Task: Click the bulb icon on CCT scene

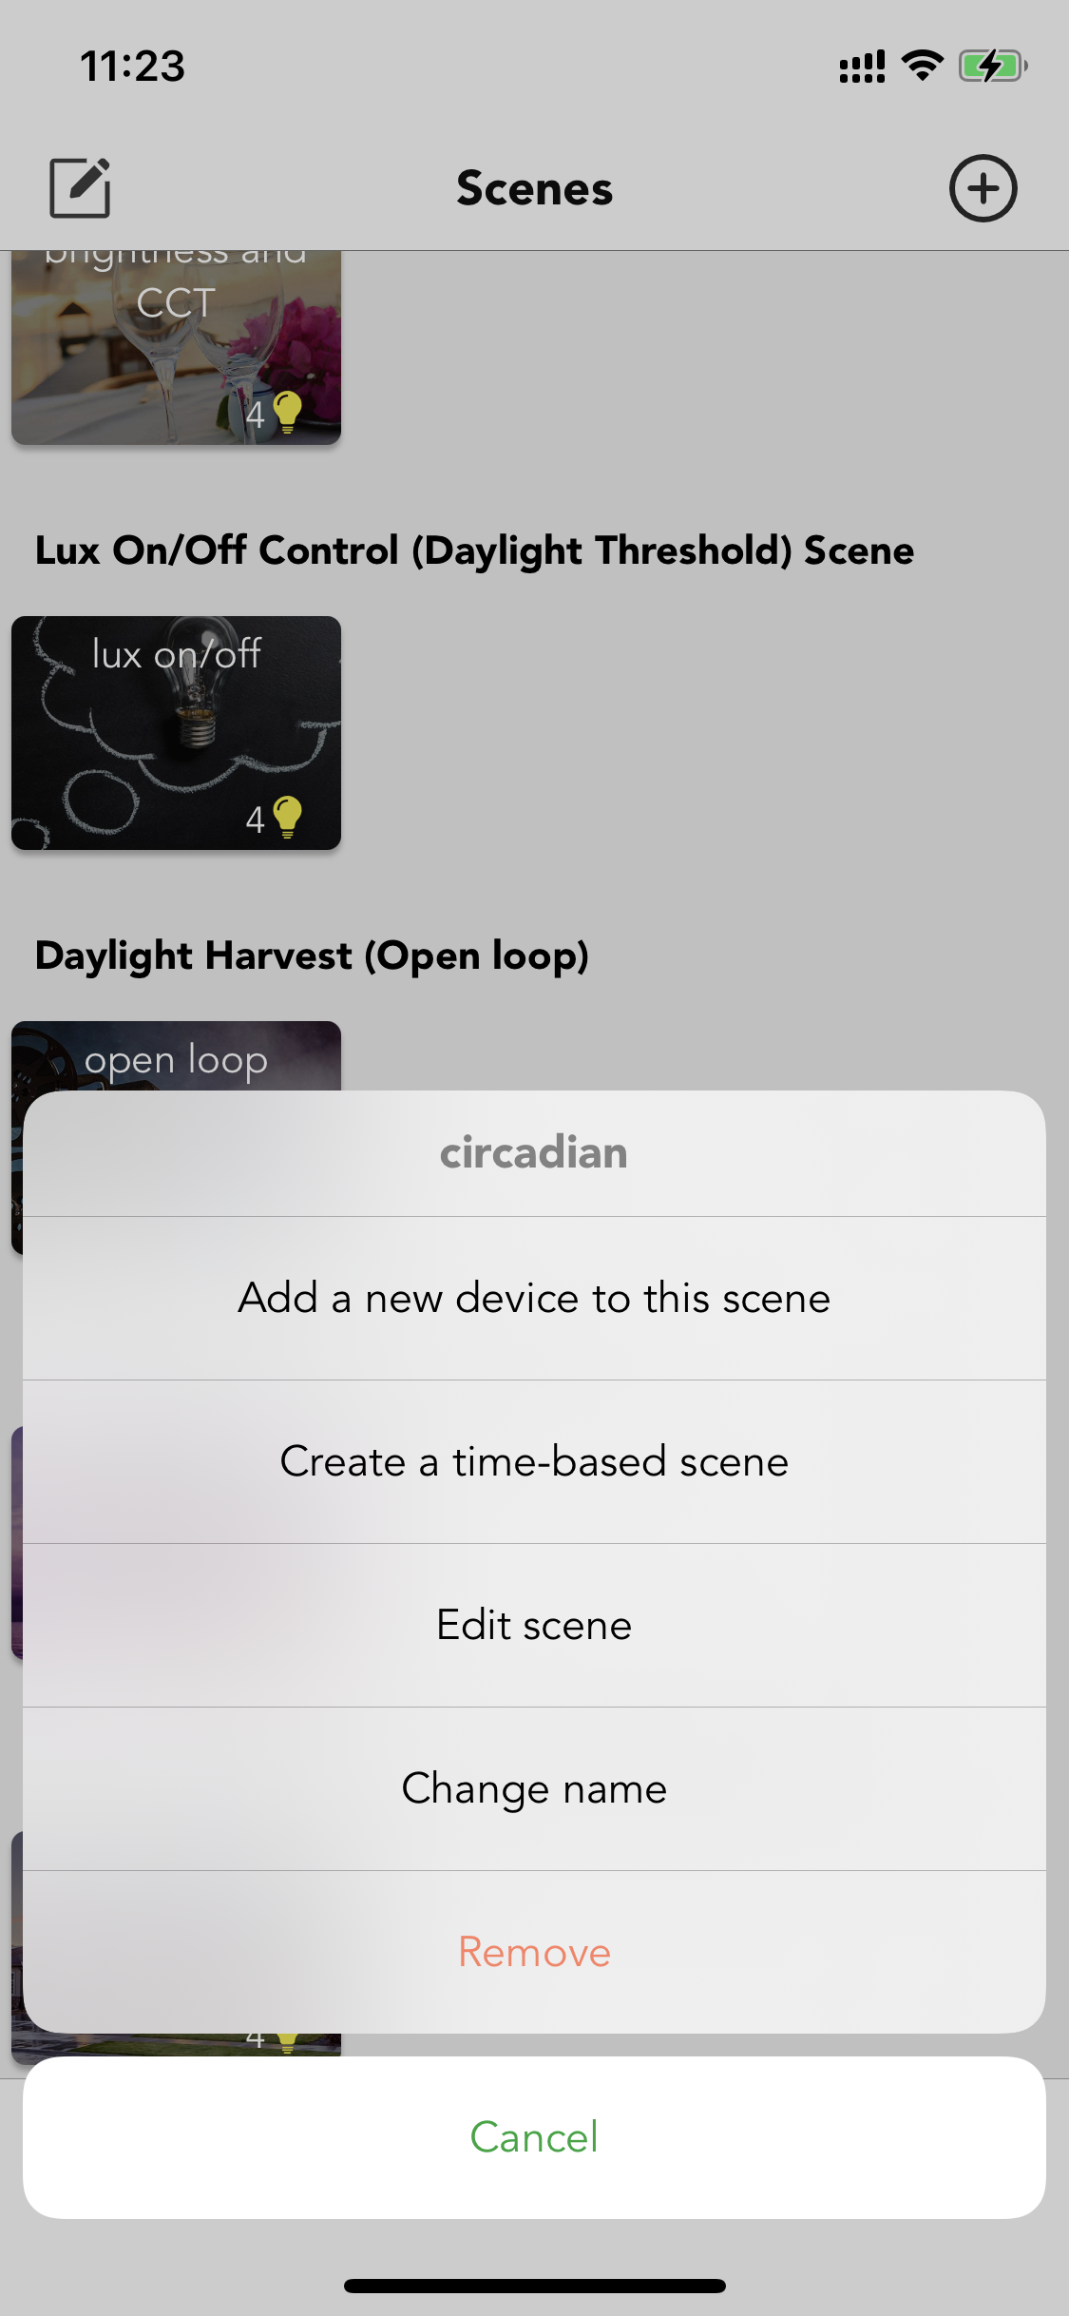Action: tap(287, 413)
